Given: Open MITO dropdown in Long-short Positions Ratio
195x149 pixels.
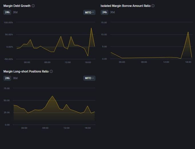Looking at the screenshot, I should (89, 78).
